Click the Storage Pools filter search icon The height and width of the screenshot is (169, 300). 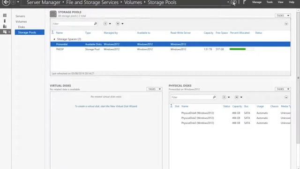tap(96, 23)
